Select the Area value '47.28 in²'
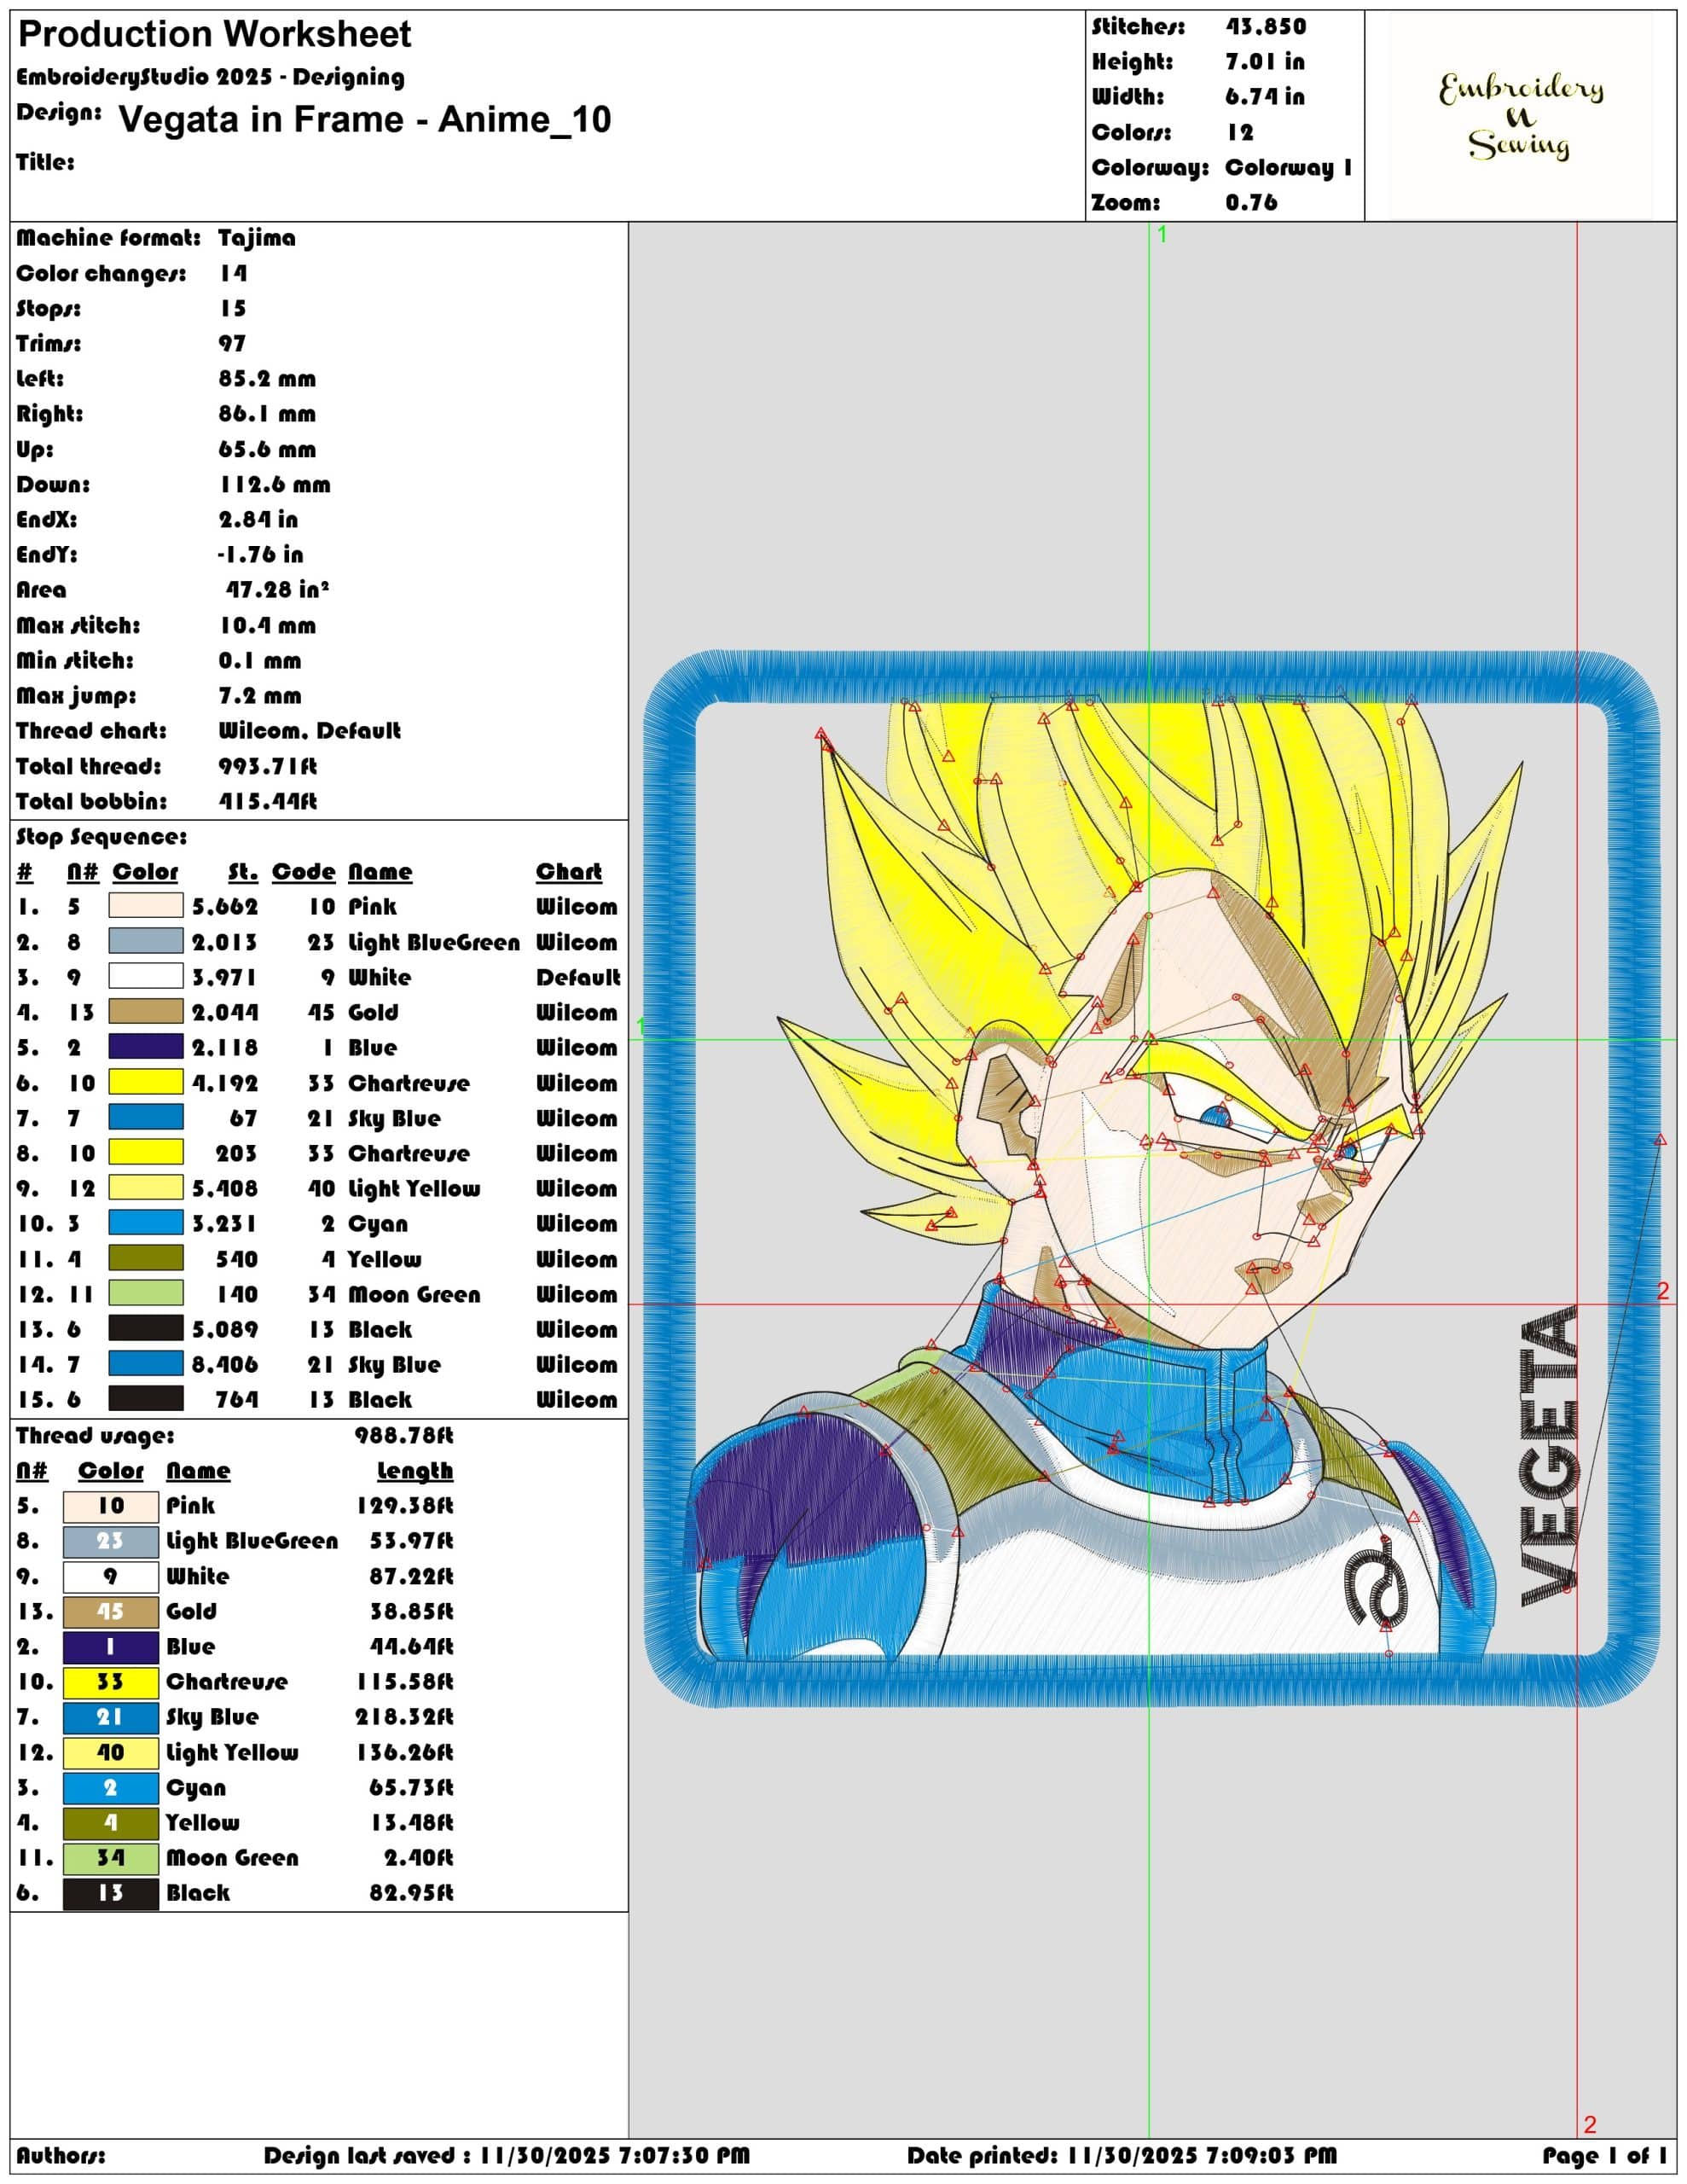The image size is (1687, 2184). (x=277, y=589)
